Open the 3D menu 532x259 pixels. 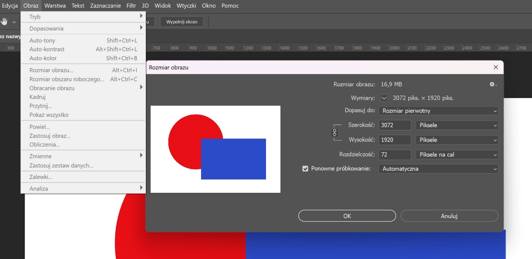tap(145, 6)
